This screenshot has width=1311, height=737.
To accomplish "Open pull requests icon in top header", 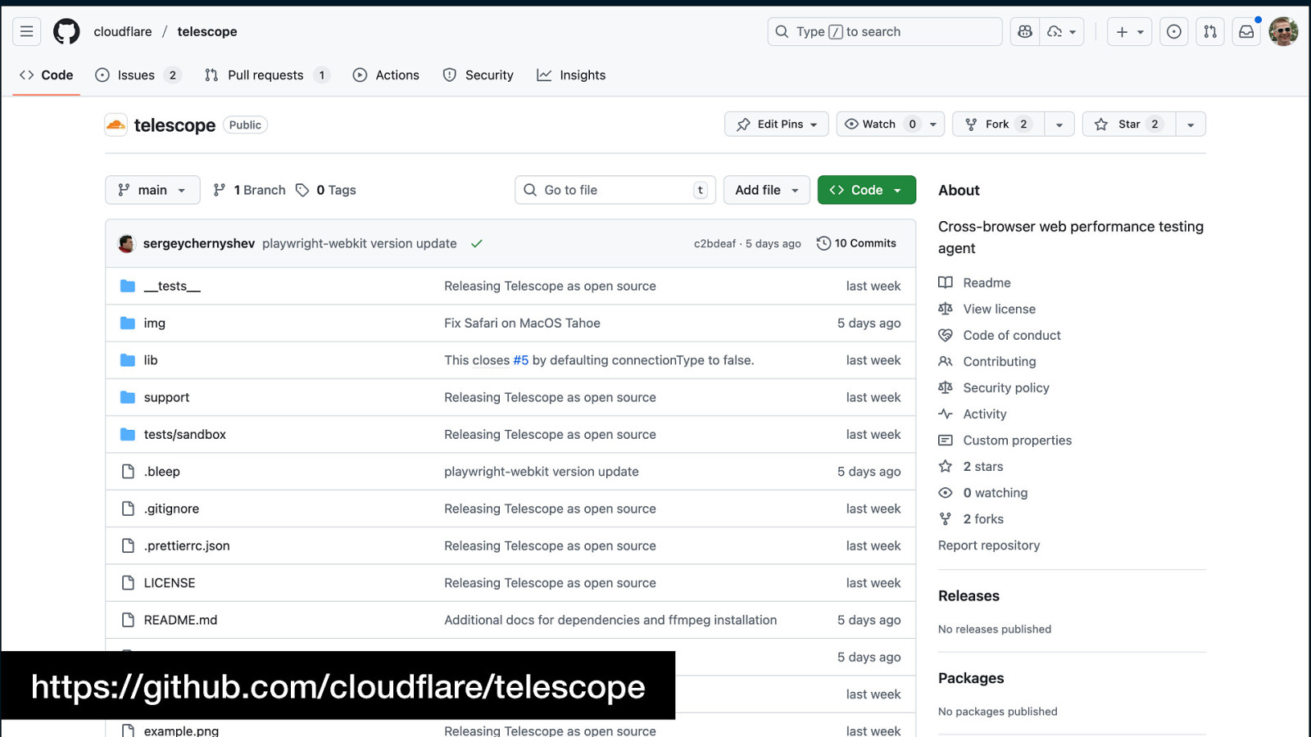I will click(1210, 32).
